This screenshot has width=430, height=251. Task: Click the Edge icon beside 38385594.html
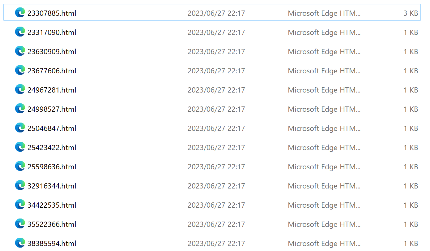tap(20, 243)
